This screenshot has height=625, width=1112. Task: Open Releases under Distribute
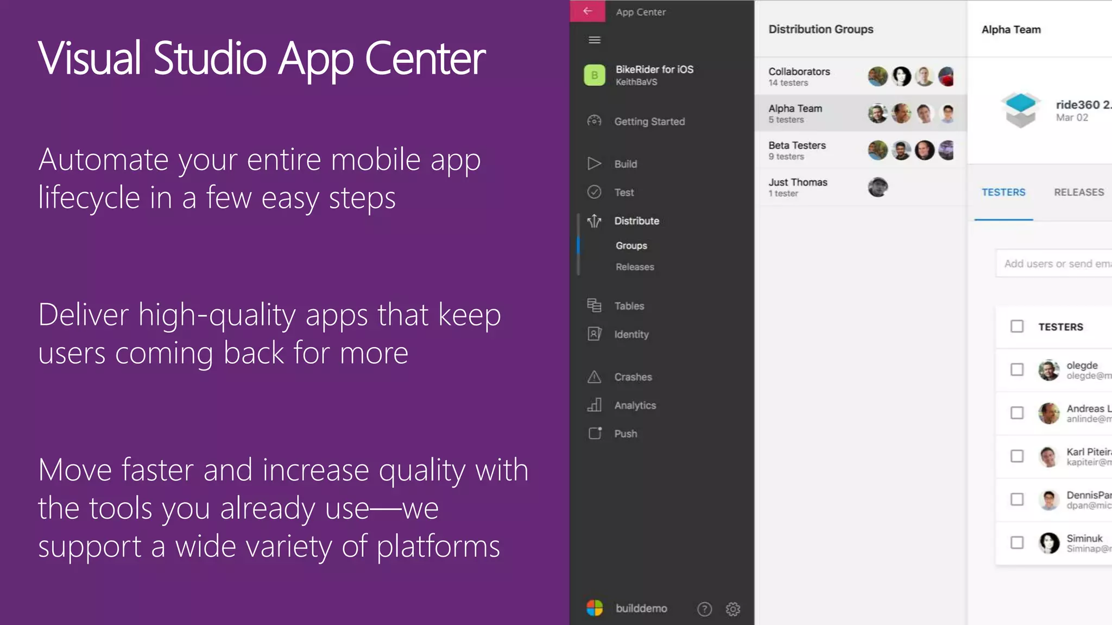click(x=635, y=267)
